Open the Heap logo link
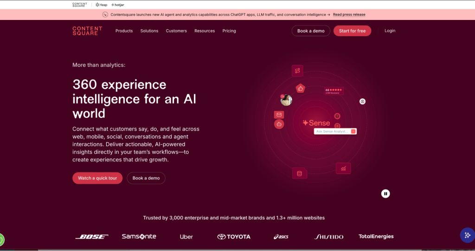This screenshot has height=251, width=475. (x=102, y=5)
